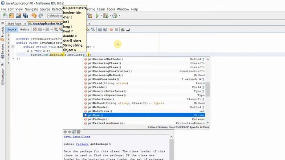Choose getFields() completion entry
This screenshot has width=285, height=160.
144,87
